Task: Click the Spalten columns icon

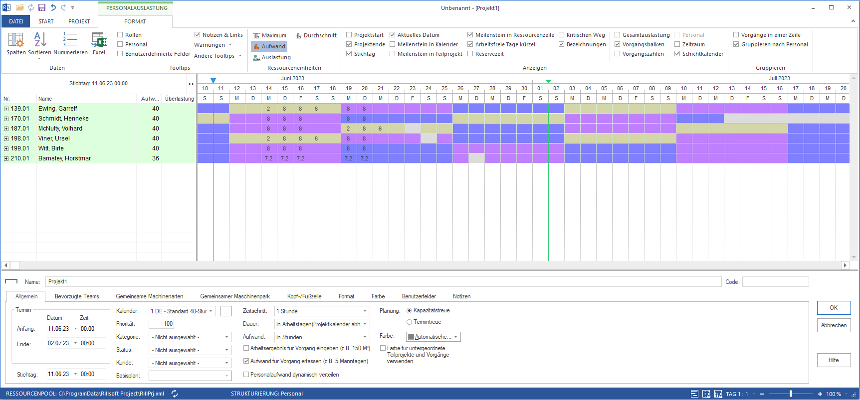Action: pyautogui.click(x=16, y=40)
